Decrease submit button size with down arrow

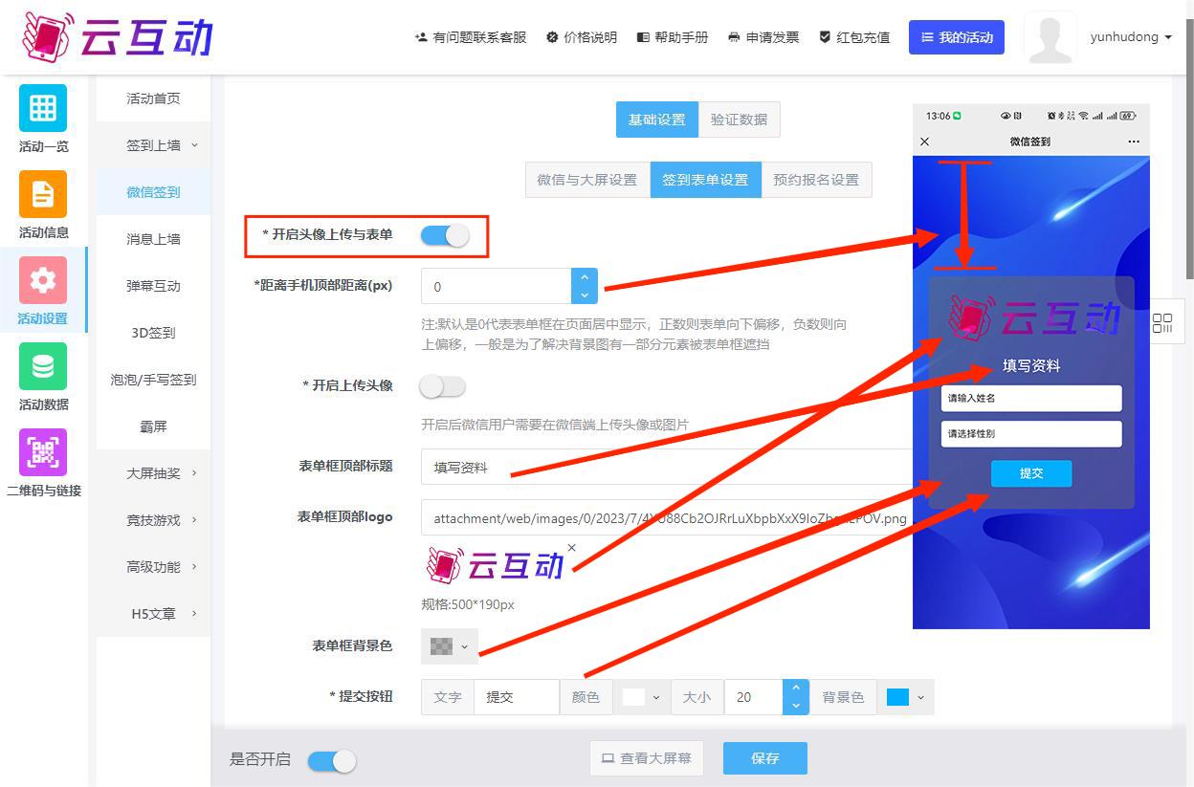click(796, 706)
